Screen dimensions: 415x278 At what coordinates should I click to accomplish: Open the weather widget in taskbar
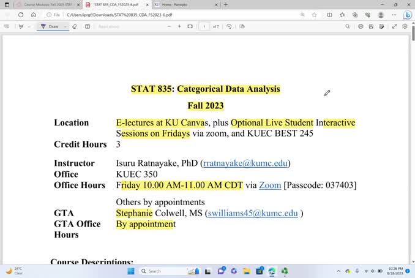(x=14, y=271)
